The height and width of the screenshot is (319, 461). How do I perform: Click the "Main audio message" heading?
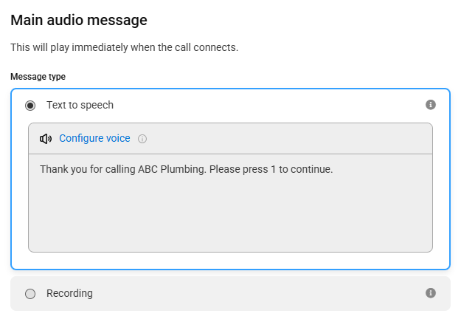(x=79, y=20)
